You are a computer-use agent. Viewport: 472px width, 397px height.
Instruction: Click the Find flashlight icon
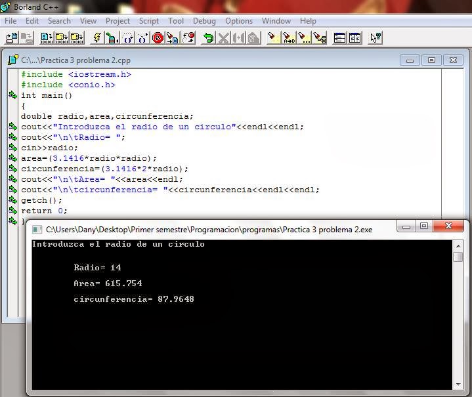(x=274, y=38)
